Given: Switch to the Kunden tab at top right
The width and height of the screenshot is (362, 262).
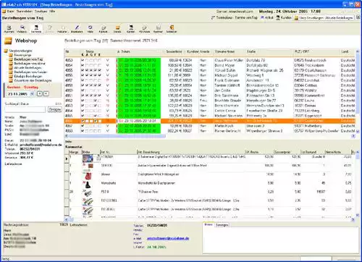Looking at the screenshot, I should point(284,17).
